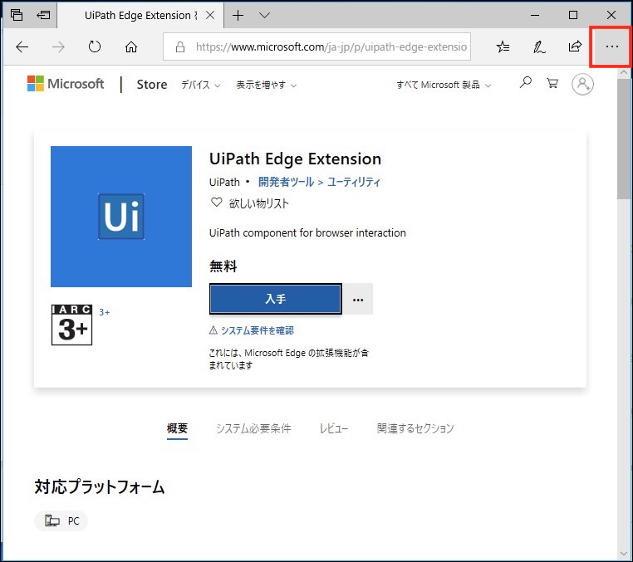Select the レビュー tab
This screenshot has height=562, width=633.
click(x=334, y=428)
